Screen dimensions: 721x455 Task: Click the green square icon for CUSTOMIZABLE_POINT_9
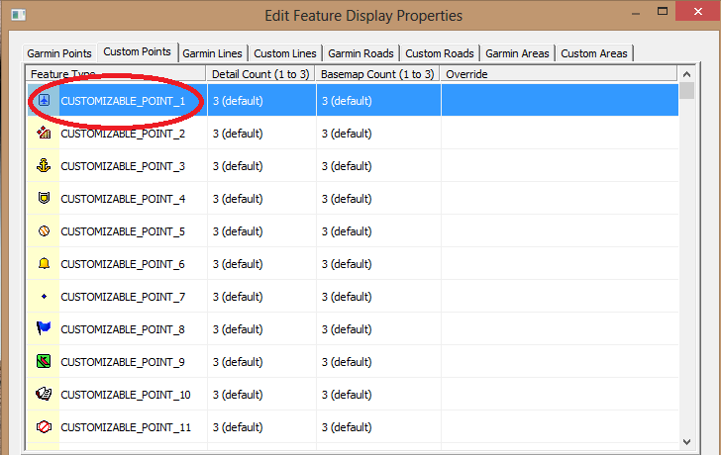pos(44,362)
